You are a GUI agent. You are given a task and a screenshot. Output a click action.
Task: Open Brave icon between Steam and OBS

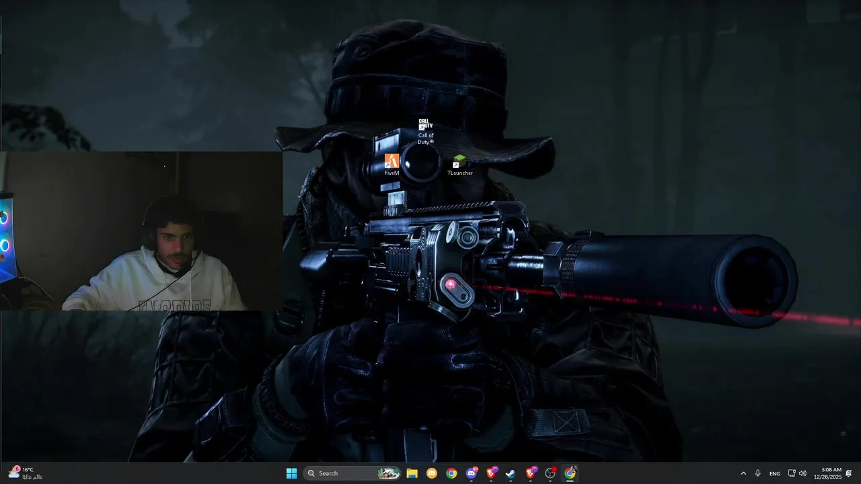pyautogui.click(x=531, y=473)
